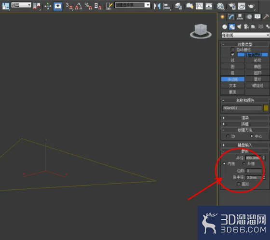
Task: Click the 线 line button
Action: point(232,60)
